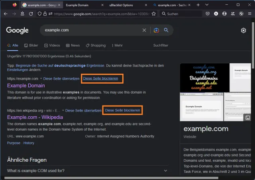
Task: Expand the 'What is example COM used for?' question
Action: 166,171
